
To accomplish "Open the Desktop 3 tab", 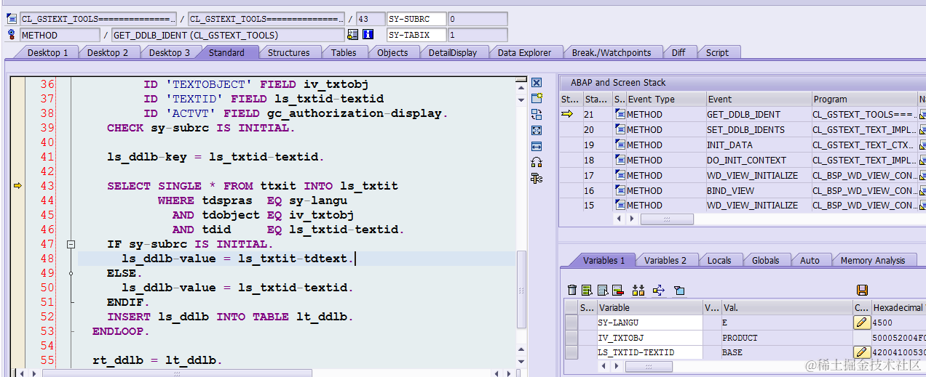I will point(169,52).
